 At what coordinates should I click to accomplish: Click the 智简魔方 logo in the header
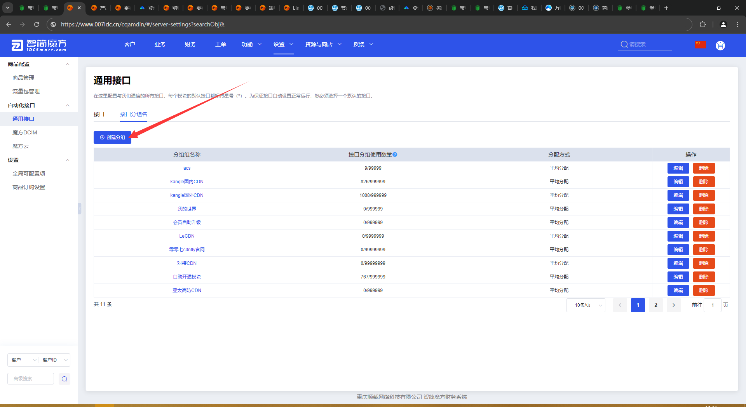(x=39, y=45)
